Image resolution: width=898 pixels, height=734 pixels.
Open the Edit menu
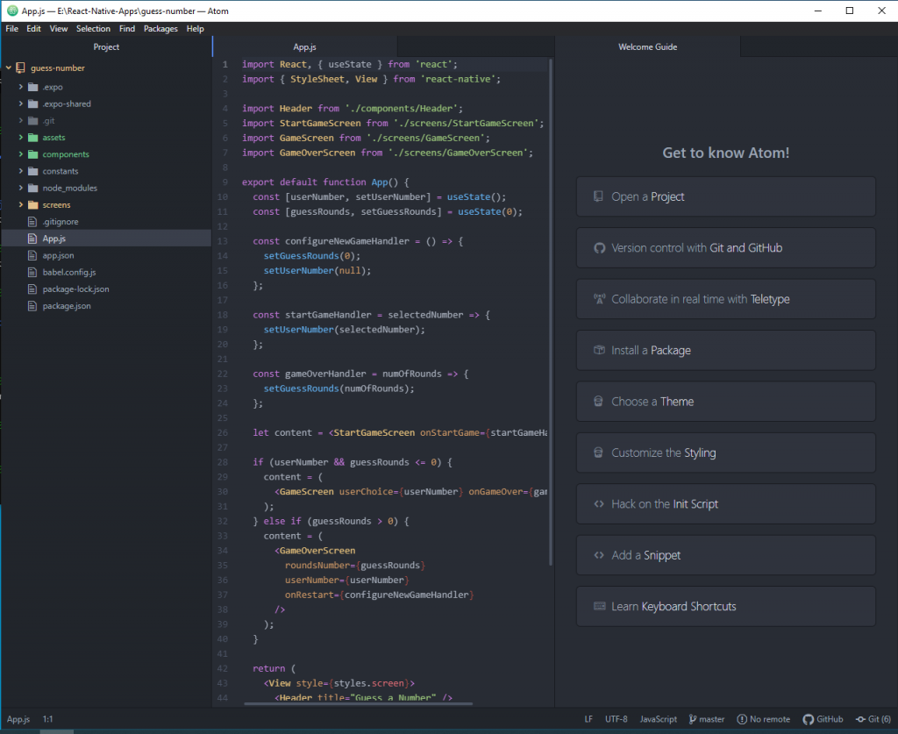(x=34, y=29)
